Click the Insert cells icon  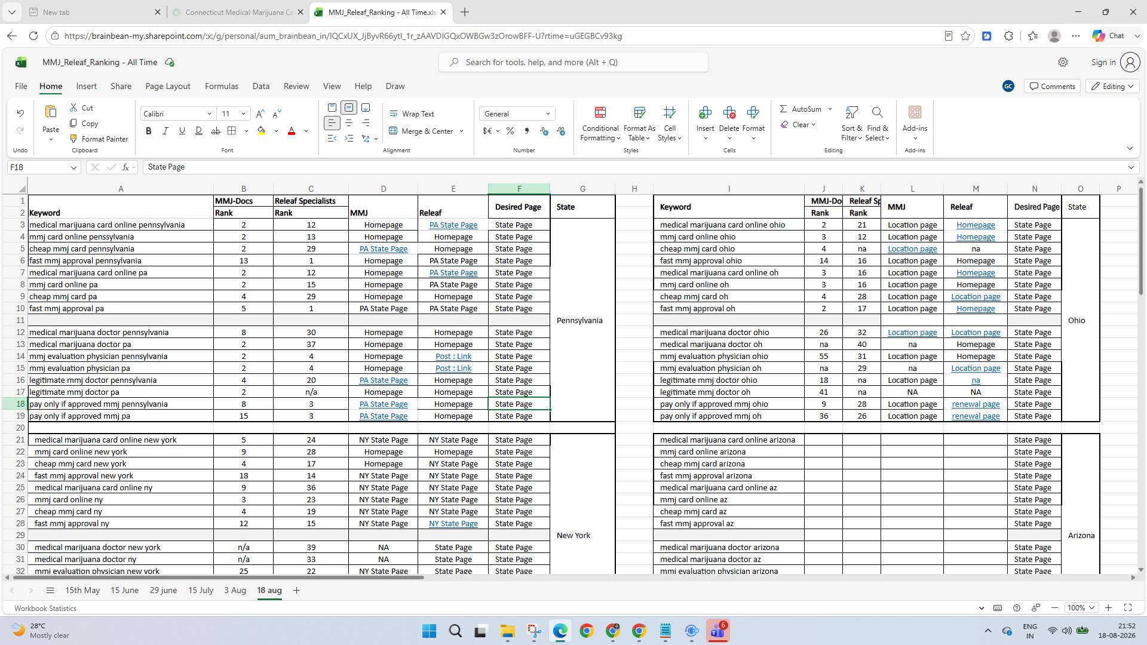(x=705, y=112)
